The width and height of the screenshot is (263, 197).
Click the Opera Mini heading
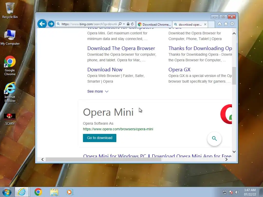108,112
